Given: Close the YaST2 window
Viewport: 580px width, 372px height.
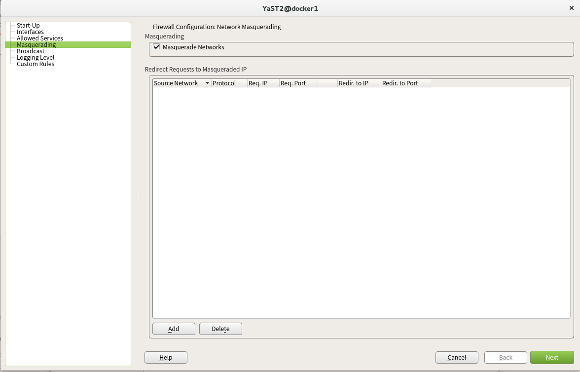Looking at the screenshot, I should point(572,8).
